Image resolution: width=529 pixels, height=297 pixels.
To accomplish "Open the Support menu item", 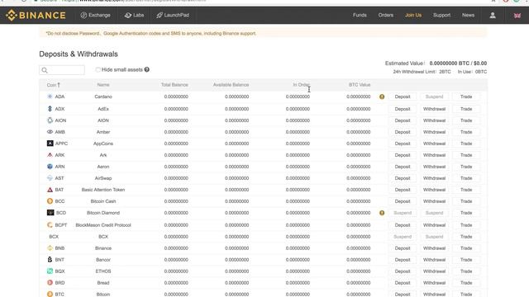I will point(441,15).
